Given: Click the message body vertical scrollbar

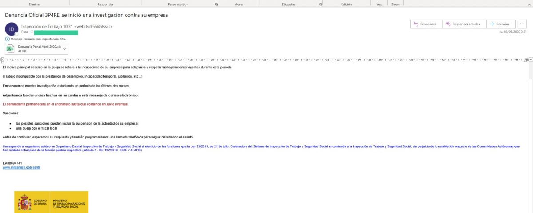Looking at the screenshot, I should coord(529,133).
